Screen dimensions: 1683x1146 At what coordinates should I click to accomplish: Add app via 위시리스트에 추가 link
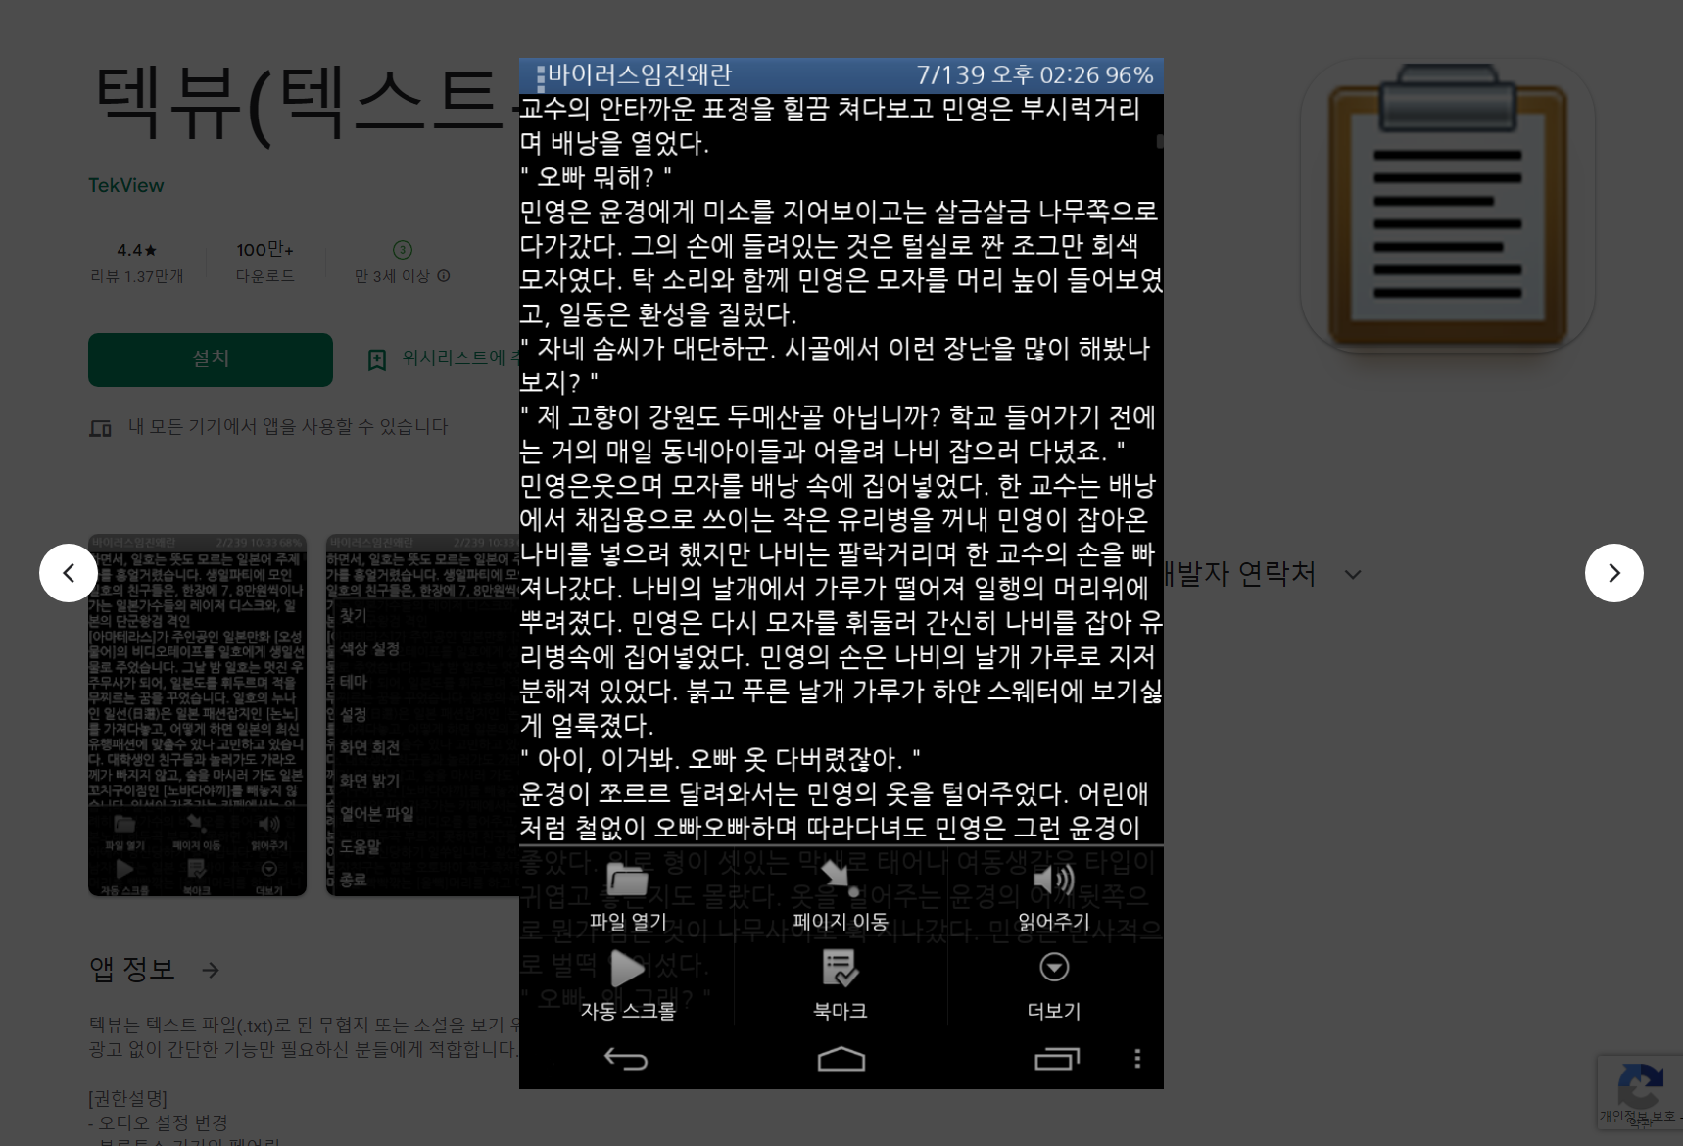(x=460, y=358)
